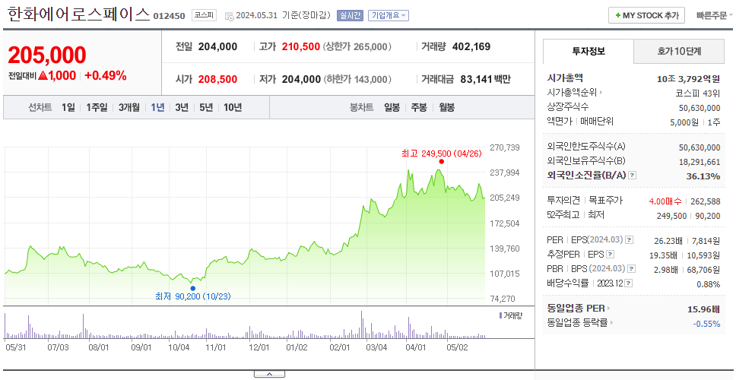
Task: Open the 시가총액순위 link
Action: coord(575,93)
